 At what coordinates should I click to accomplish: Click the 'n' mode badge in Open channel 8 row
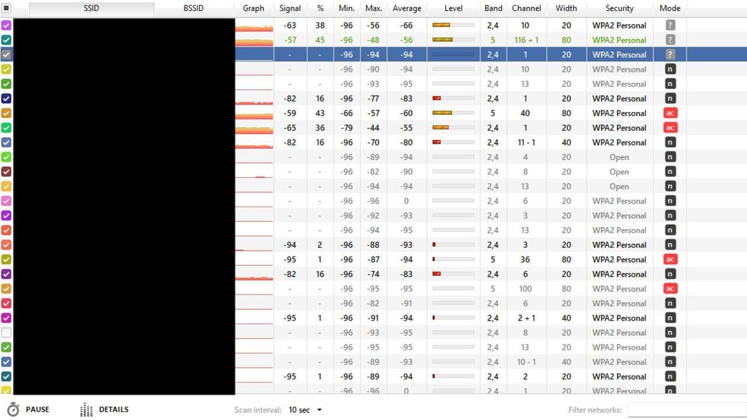click(670, 171)
